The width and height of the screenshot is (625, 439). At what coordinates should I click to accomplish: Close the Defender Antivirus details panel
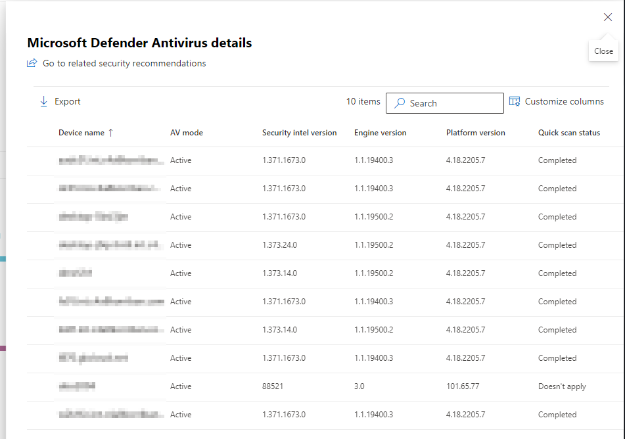tap(607, 17)
